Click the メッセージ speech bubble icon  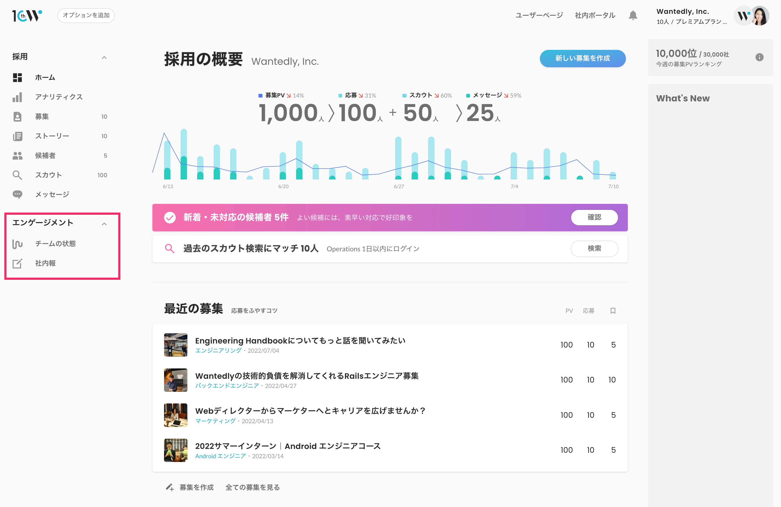pos(17,195)
